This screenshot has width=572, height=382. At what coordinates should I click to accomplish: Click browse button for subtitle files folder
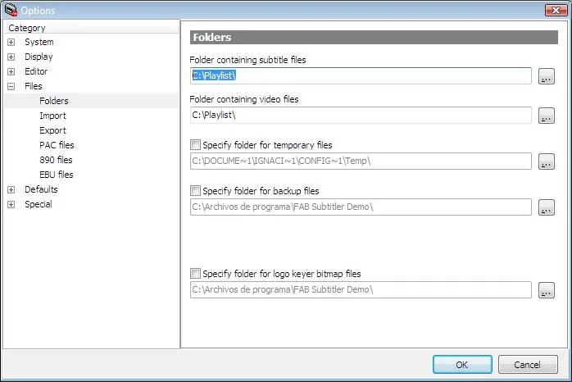tap(547, 76)
